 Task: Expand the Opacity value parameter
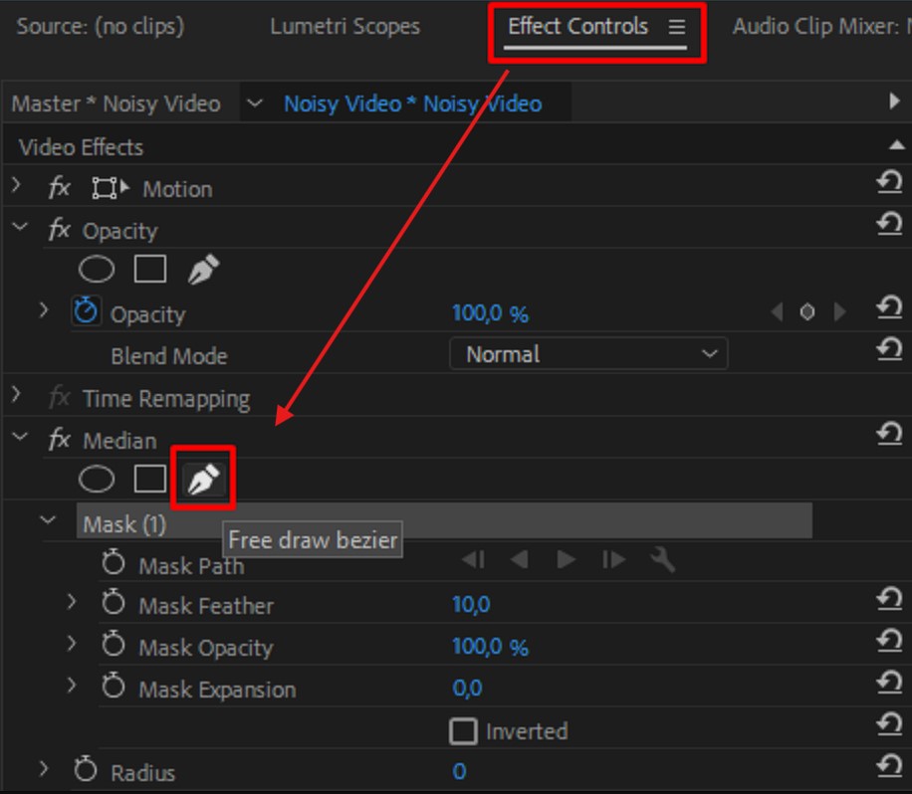coord(44,311)
